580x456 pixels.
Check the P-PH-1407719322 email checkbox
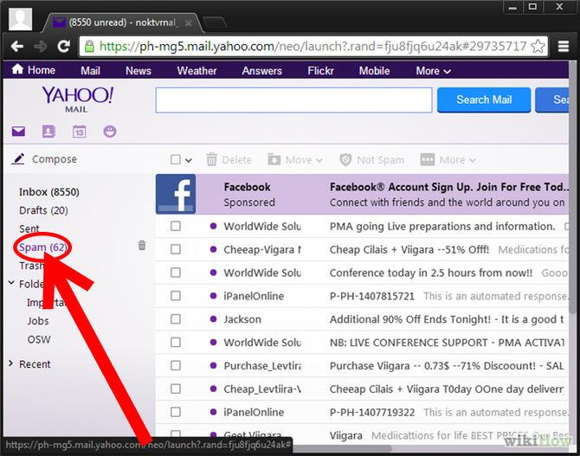[176, 412]
